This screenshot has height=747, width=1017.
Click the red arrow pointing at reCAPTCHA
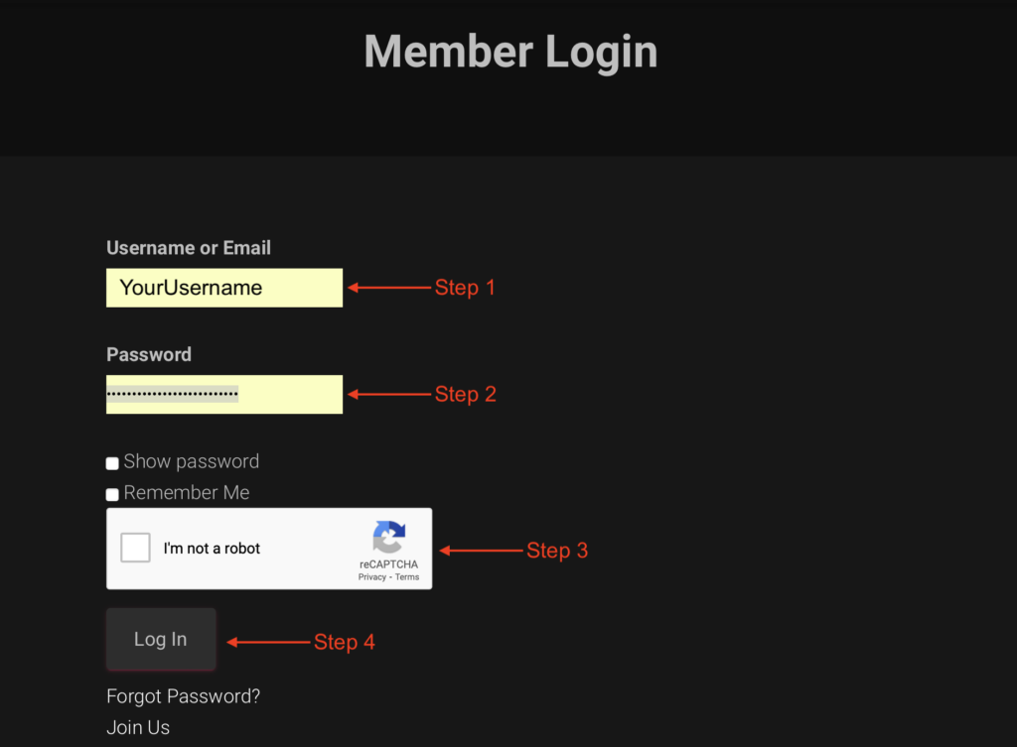coord(482,551)
